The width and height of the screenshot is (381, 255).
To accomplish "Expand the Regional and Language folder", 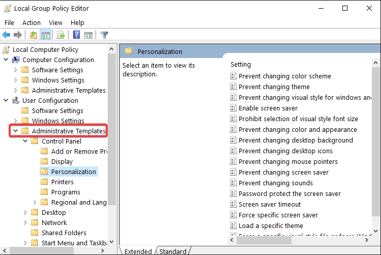I will [x=35, y=202].
